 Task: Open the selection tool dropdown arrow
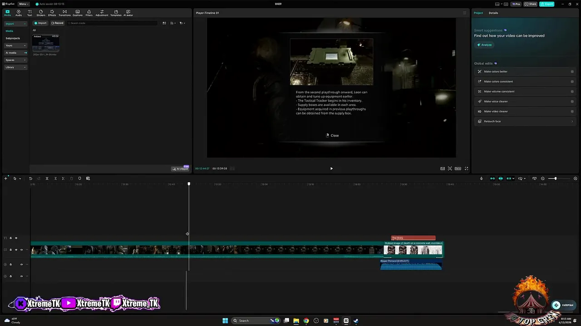(x=20, y=178)
